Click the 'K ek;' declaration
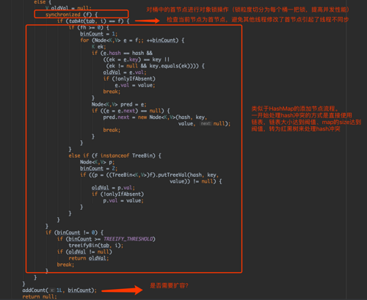This screenshot has width=367, height=300. coord(98,46)
